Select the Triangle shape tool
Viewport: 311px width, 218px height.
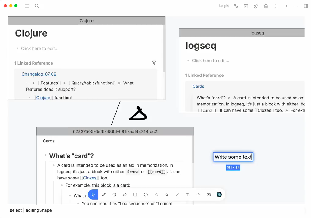coord(156,194)
